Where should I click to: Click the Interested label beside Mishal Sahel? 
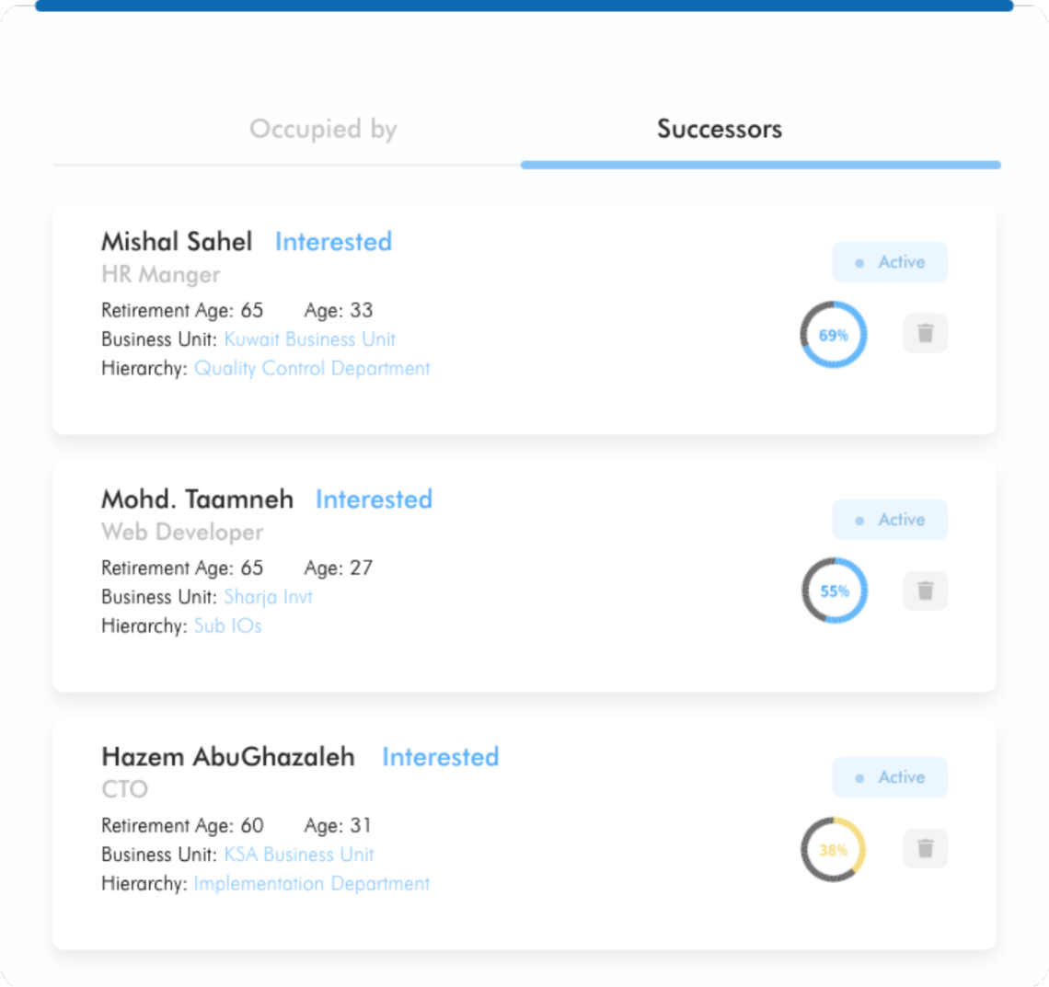pyautogui.click(x=333, y=241)
